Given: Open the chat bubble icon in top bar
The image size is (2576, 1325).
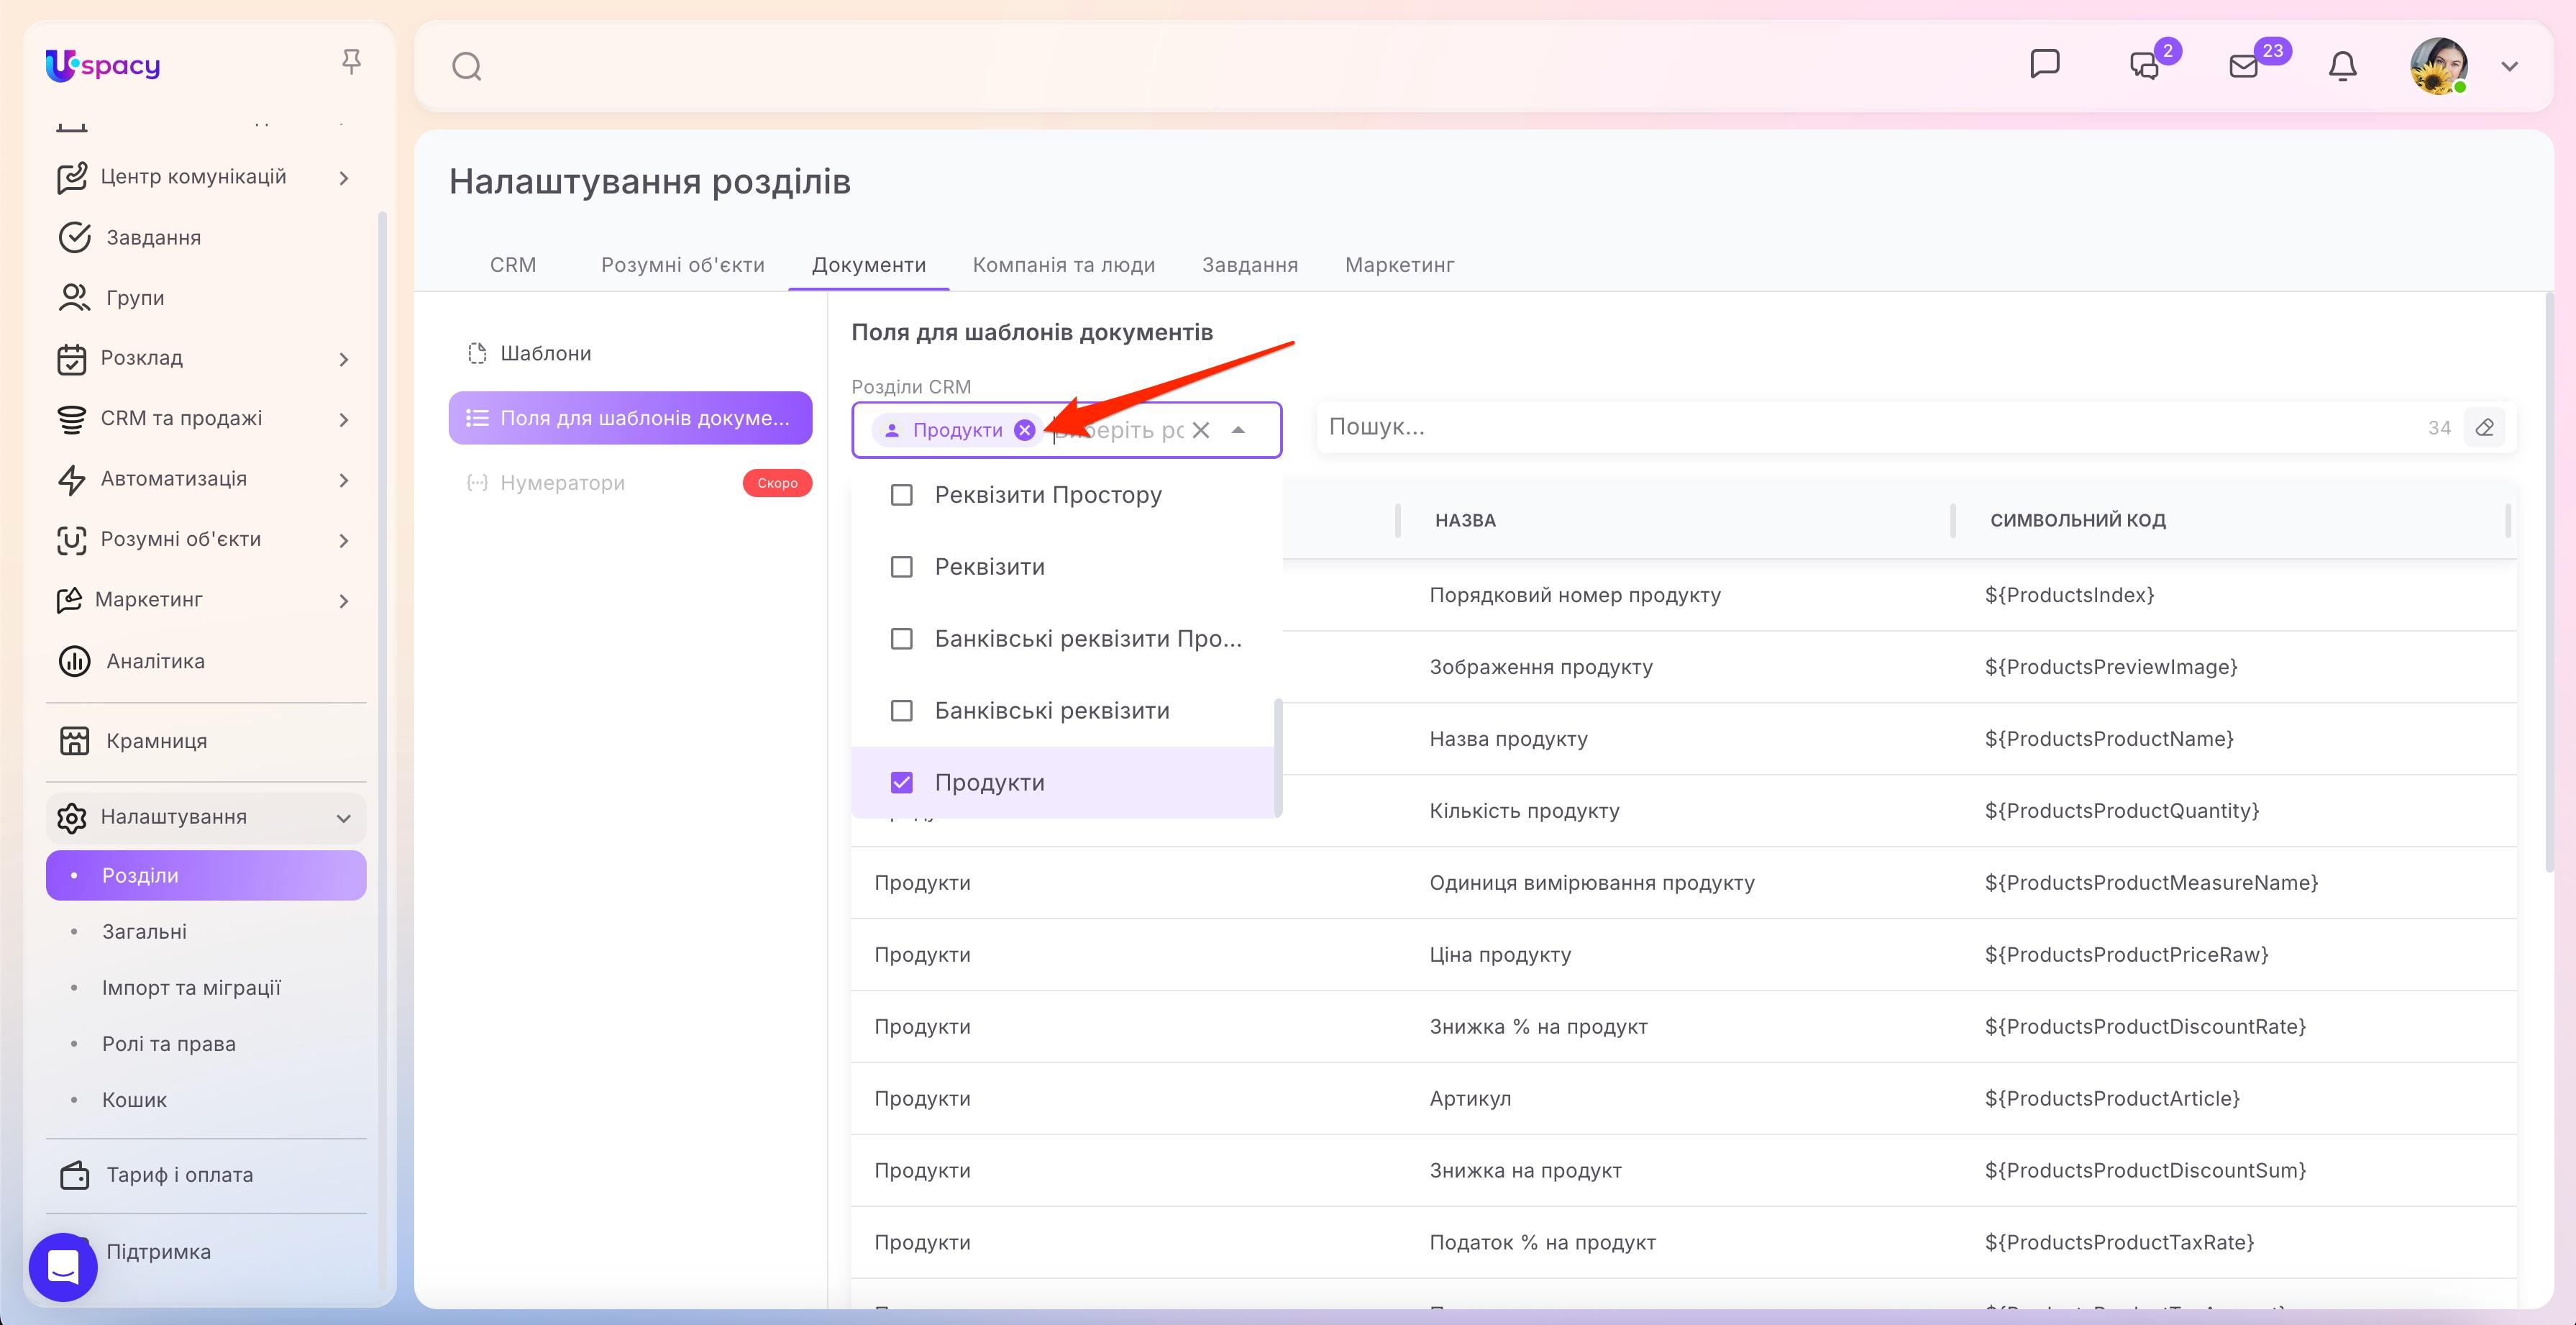Looking at the screenshot, I should 2044,64.
